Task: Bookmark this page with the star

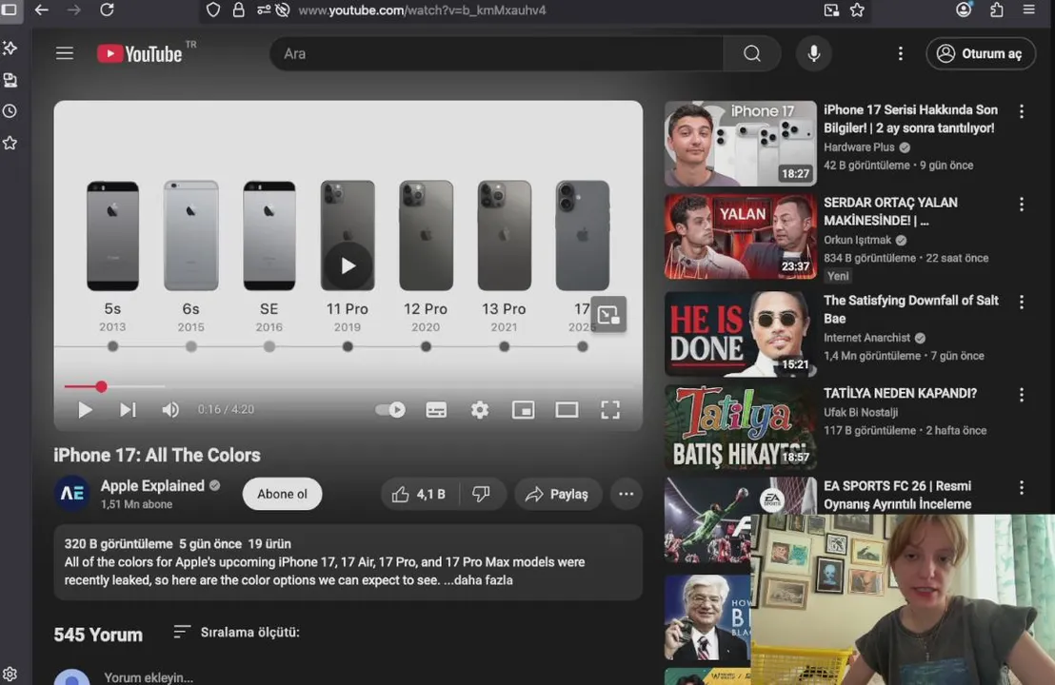Action: tap(857, 10)
